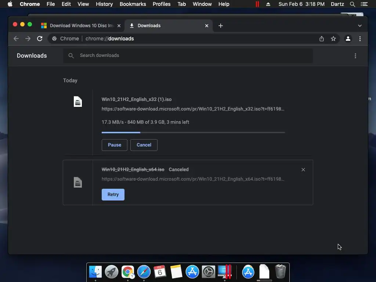The height and width of the screenshot is (282, 376).
Task: Close the Download Windows 10 Disc Image tab
Action: click(x=119, y=26)
